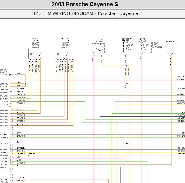Click the vertical RED label under fuse 29
This screenshot has height=183, width=185.
[x=140, y=57]
